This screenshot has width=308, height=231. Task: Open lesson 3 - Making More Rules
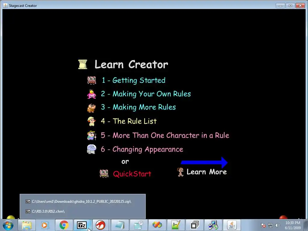(138, 107)
